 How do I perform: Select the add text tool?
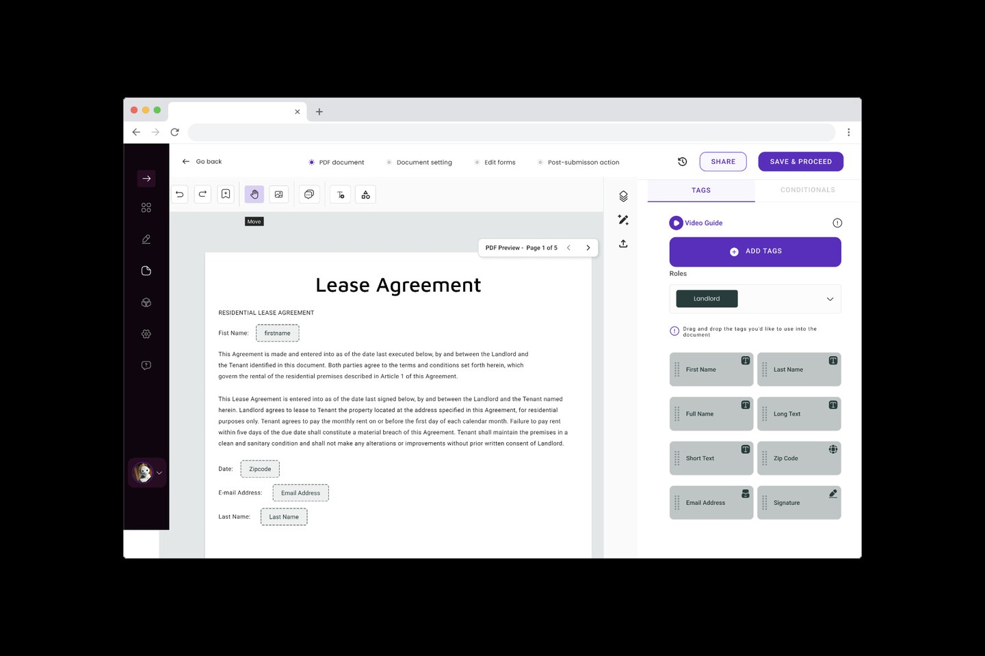341,195
